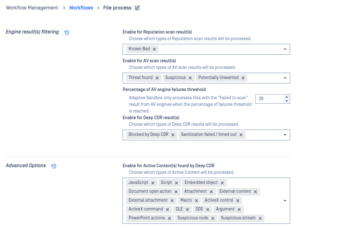Screen dimensions: 348x226
Task: Click the edit pencil icon beside File process
Action: [137, 8]
